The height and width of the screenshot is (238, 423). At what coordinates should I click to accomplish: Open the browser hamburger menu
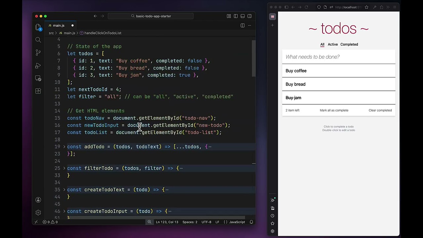coord(395,7)
